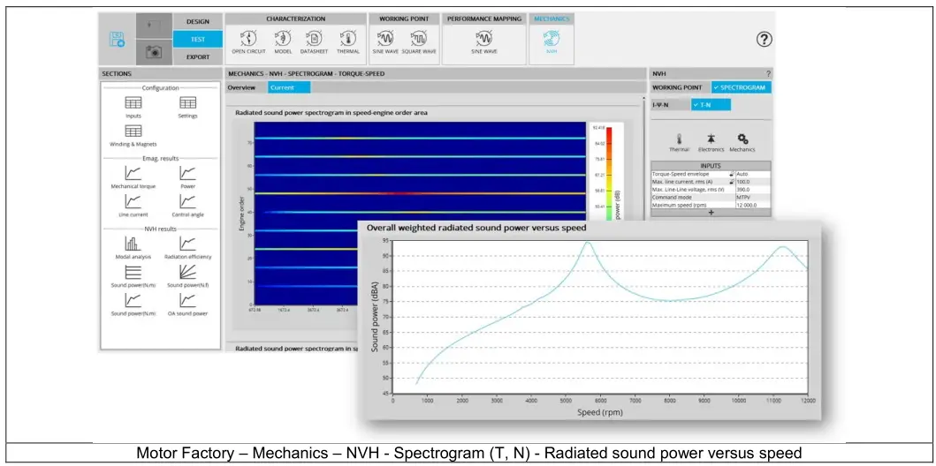
Task: Switch to the TEST area
Action: point(198,40)
